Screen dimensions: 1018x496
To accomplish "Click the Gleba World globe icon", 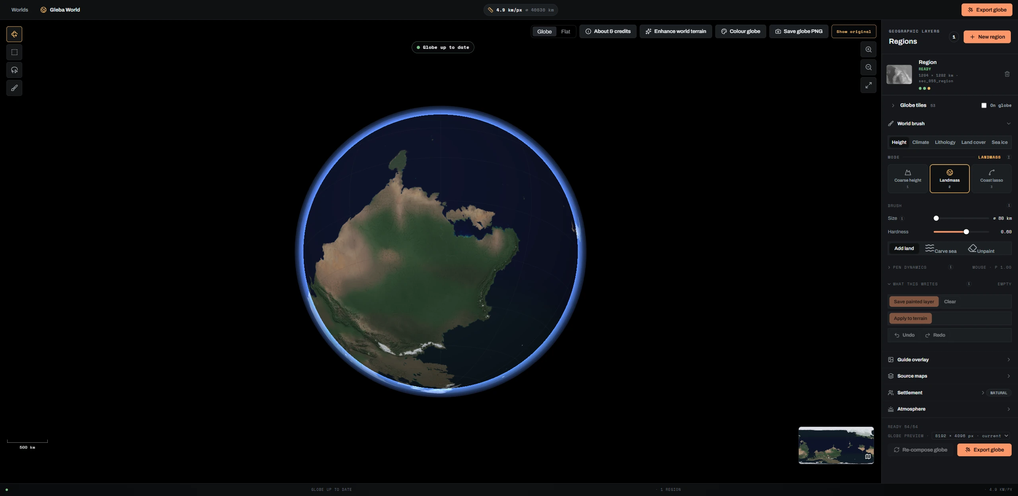I will pyautogui.click(x=43, y=10).
